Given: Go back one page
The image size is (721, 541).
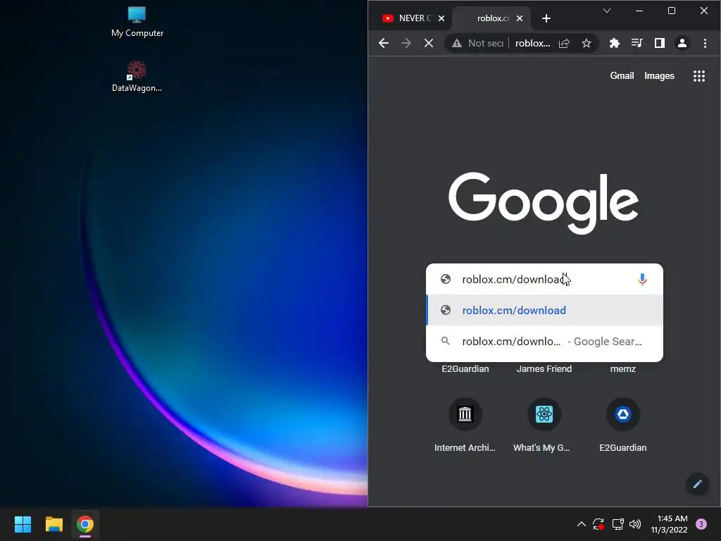Looking at the screenshot, I should click(384, 43).
